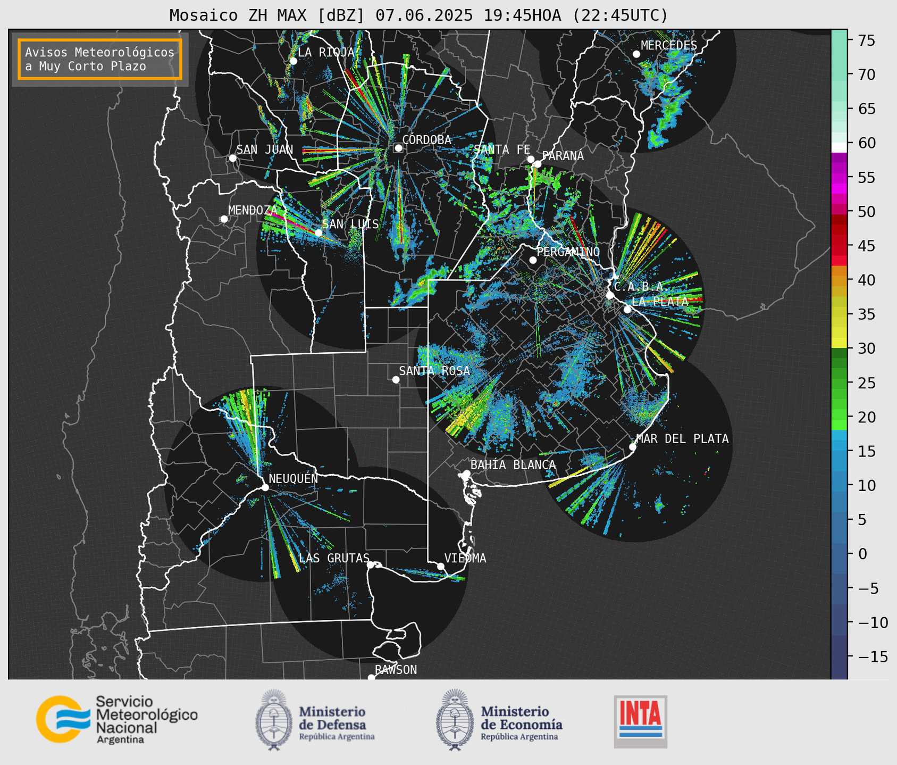
Task: Click the La Plata city marker dot
Action: tap(627, 310)
